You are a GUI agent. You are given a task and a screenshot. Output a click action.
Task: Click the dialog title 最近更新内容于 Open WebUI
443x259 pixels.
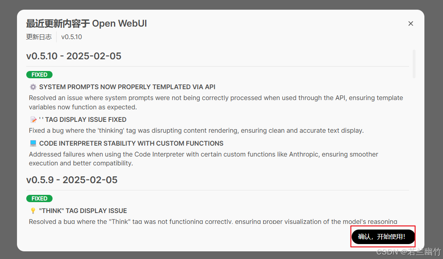[x=86, y=23]
